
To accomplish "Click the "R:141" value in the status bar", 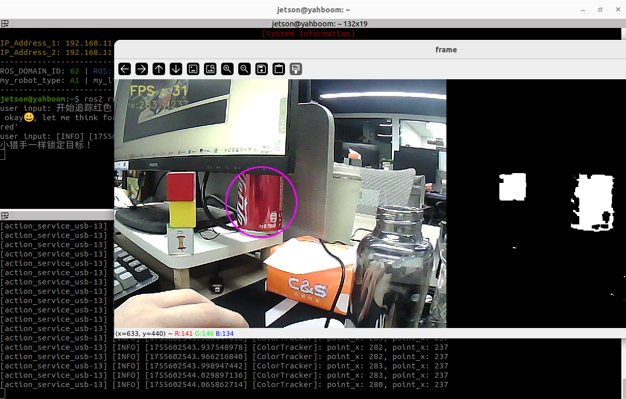I will pos(184,333).
